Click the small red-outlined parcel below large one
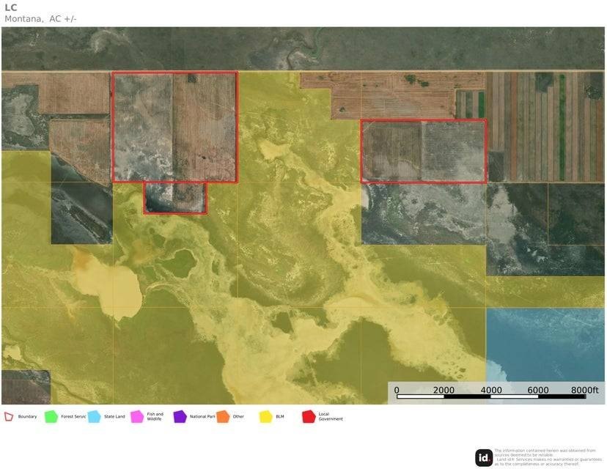The image size is (607, 469). tap(175, 198)
